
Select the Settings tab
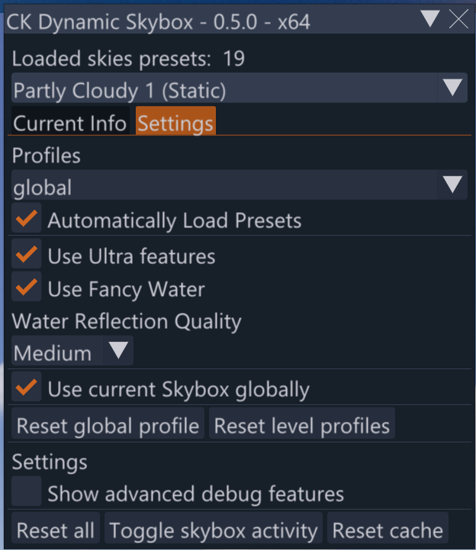[x=175, y=123]
